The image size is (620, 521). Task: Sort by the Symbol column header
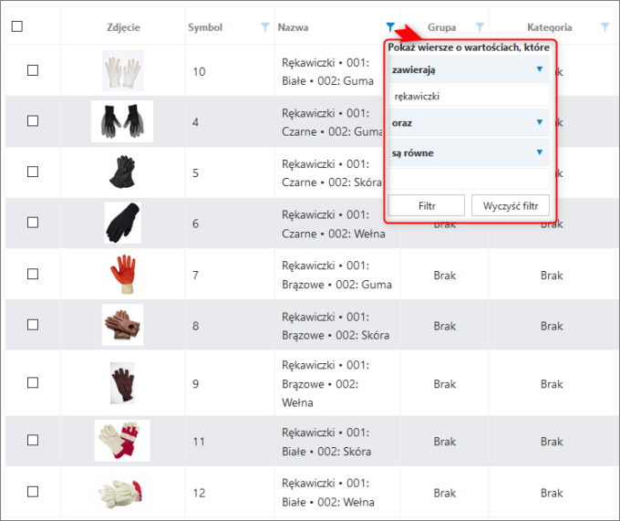[205, 27]
